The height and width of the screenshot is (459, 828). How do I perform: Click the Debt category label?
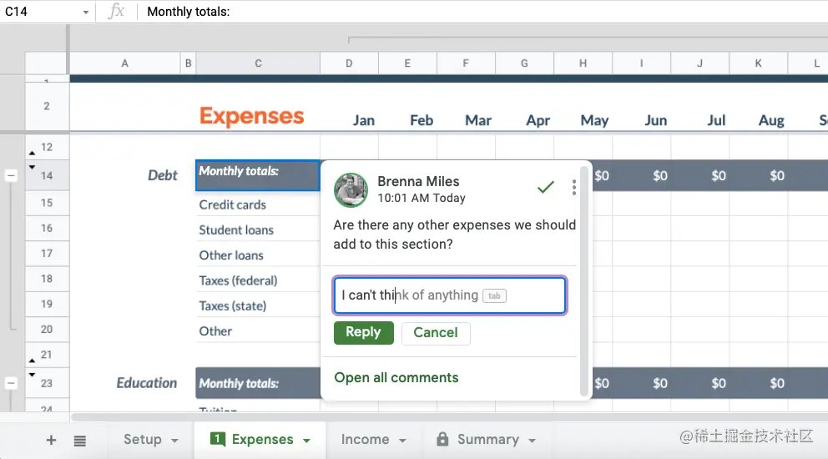163,175
